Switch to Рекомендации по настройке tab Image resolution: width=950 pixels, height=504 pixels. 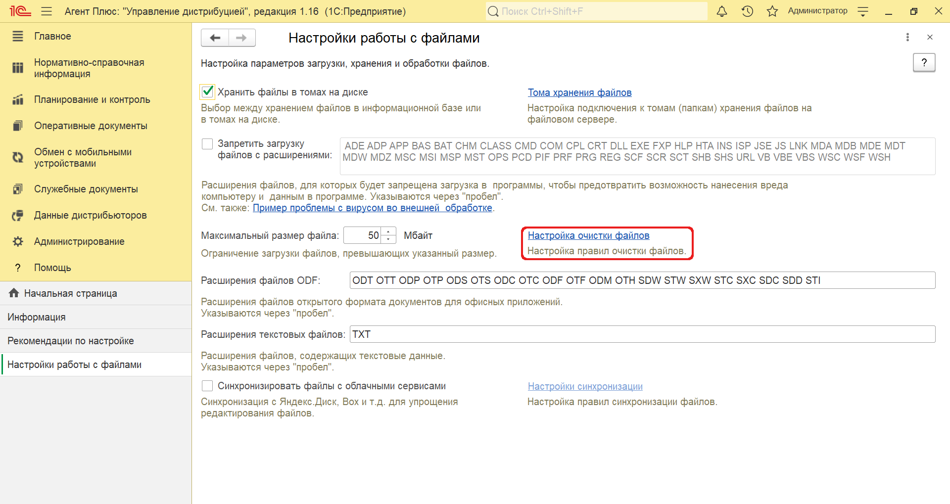[x=95, y=341]
